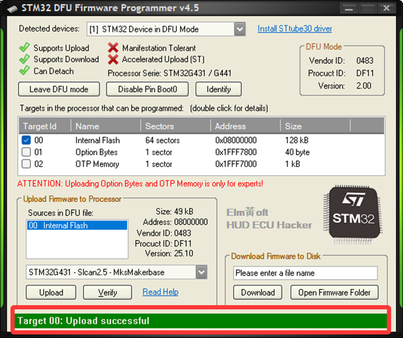Minimize the Firmware Programmer window
This screenshot has width=403, height=338.
click(x=349, y=8)
